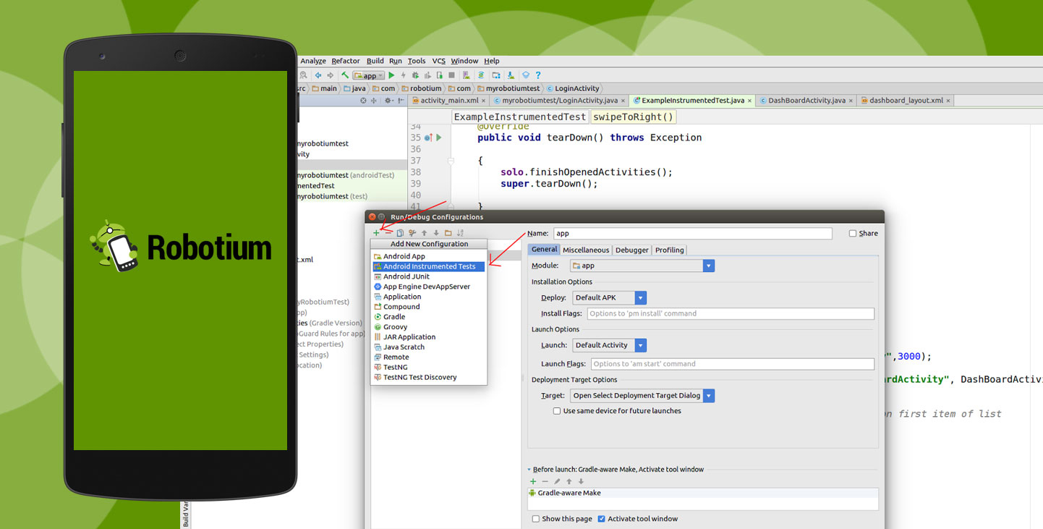Switch to the Profiling tab

670,250
